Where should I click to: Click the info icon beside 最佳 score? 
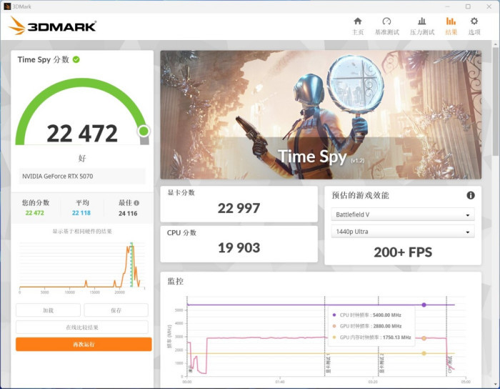tap(136, 203)
